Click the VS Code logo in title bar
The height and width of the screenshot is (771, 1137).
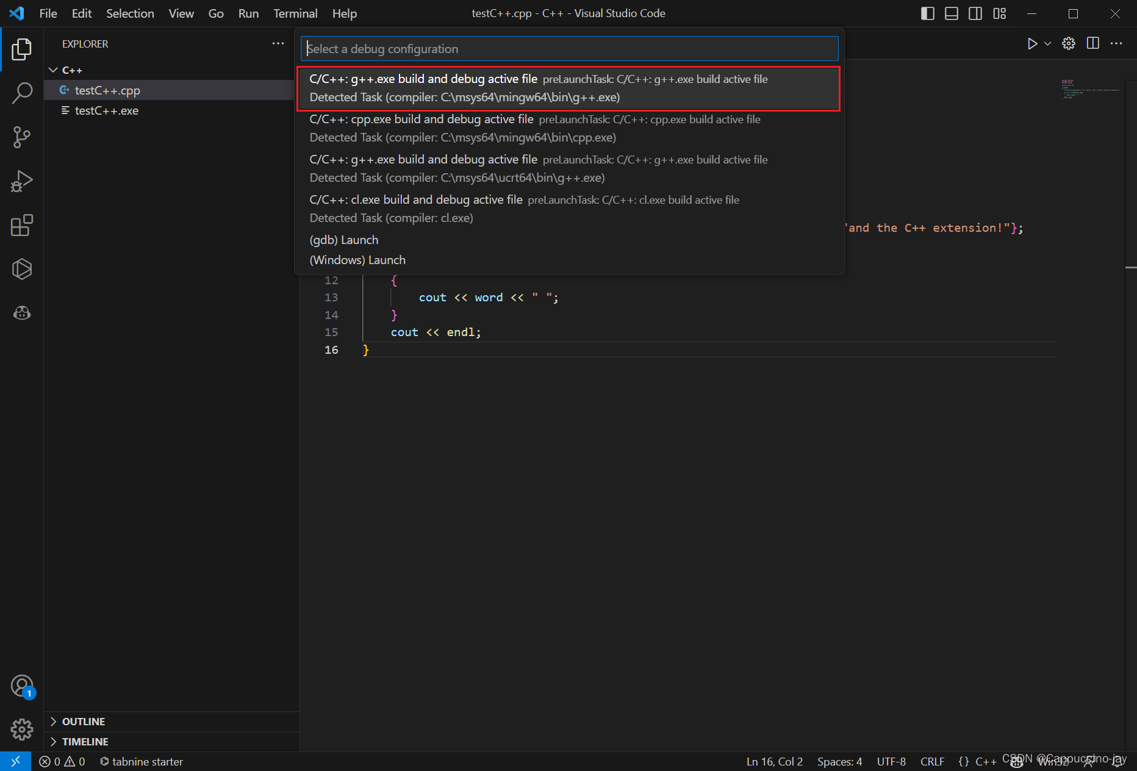(x=16, y=13)
